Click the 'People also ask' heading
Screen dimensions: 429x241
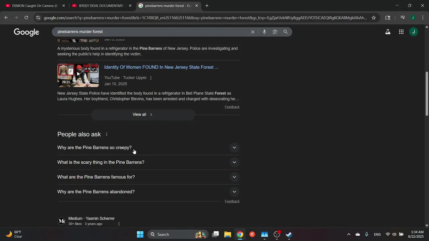click(79, 134)
